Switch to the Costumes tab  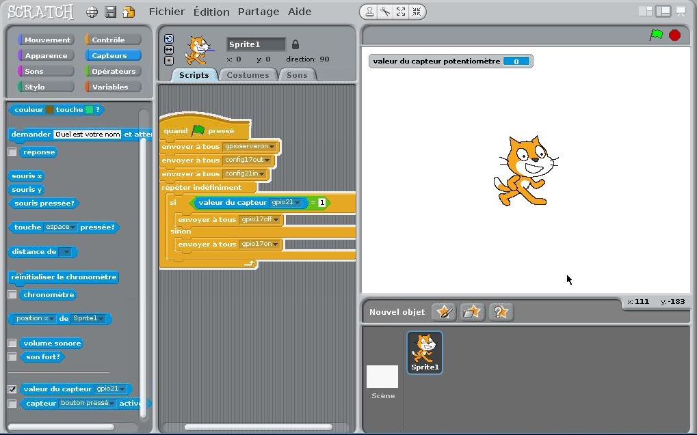click(x=248, y=75)
